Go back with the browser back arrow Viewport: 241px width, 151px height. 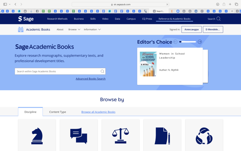pos(15,4)
